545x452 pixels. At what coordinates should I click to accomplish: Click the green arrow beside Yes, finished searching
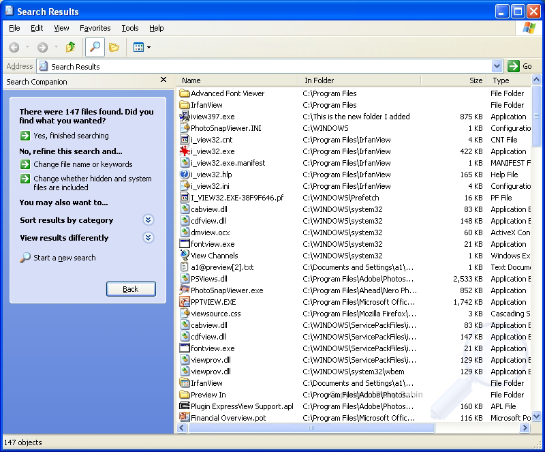(x=25, y=136)
